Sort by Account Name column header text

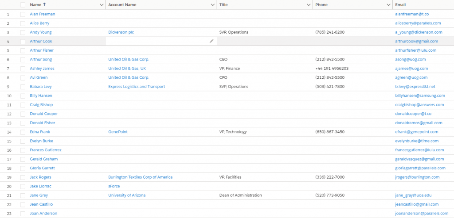tap(122, 5)
